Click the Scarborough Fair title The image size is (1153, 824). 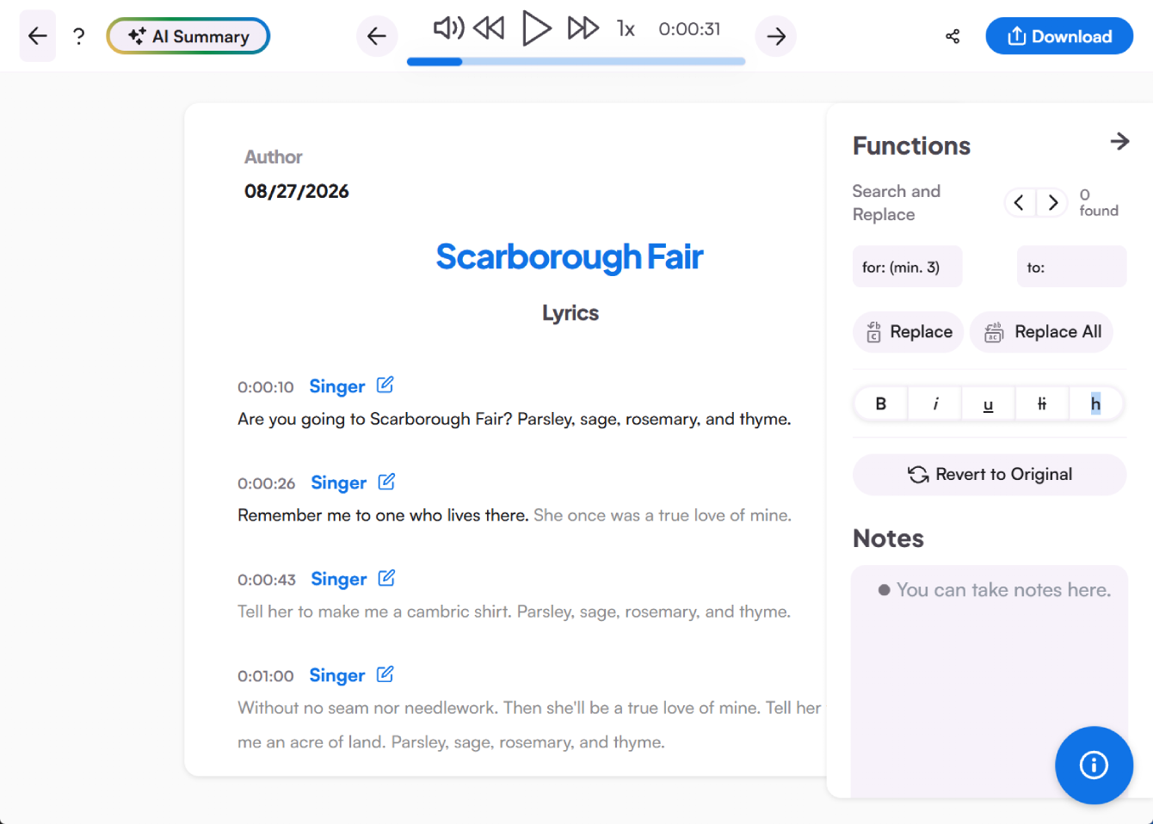click(570, 256)
